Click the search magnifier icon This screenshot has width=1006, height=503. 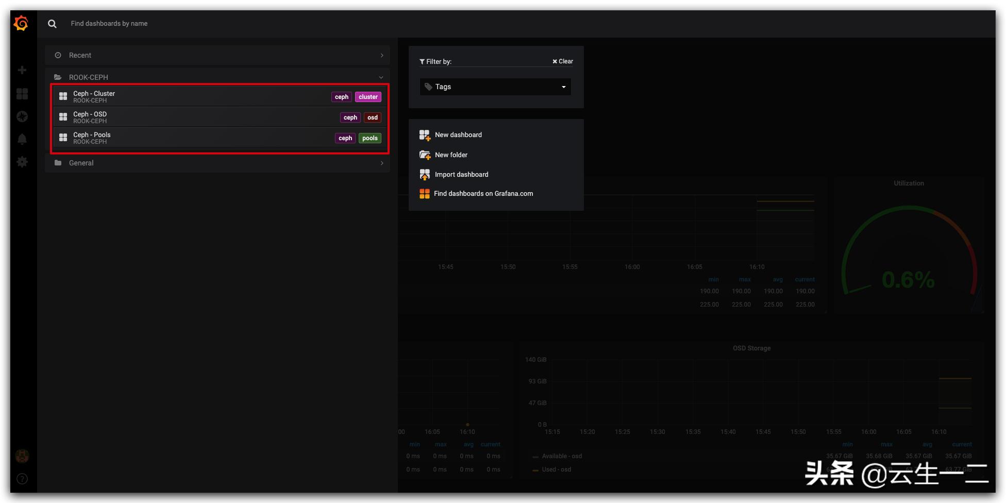point(52,24)
